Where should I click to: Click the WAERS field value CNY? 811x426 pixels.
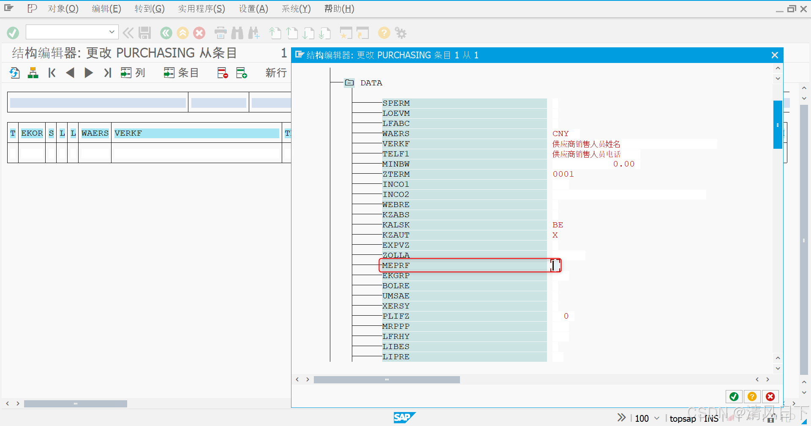click(561, 134)
